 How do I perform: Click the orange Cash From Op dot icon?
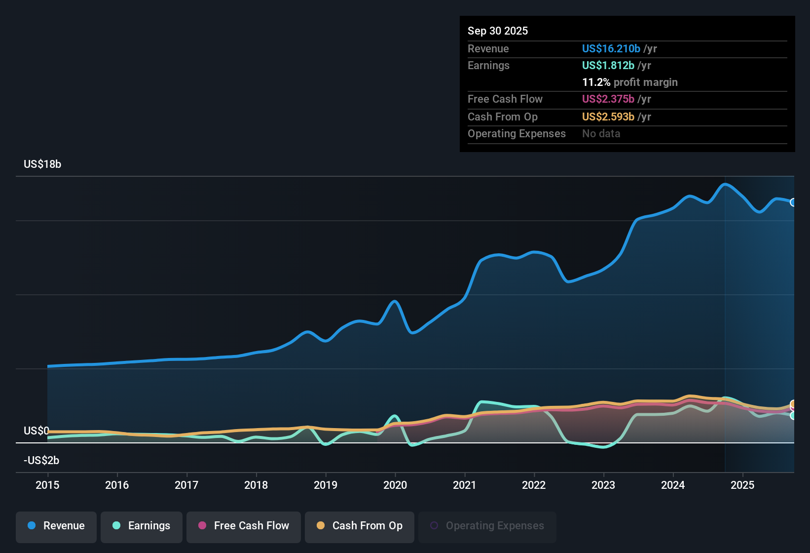click(320, 526)
